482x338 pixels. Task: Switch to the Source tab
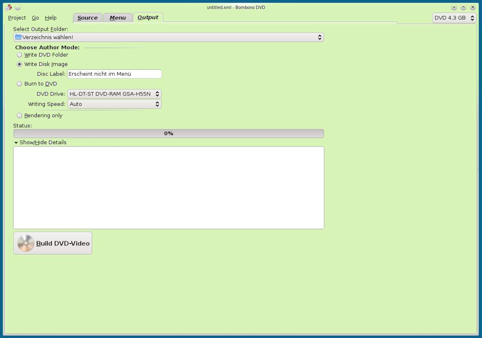87,18
